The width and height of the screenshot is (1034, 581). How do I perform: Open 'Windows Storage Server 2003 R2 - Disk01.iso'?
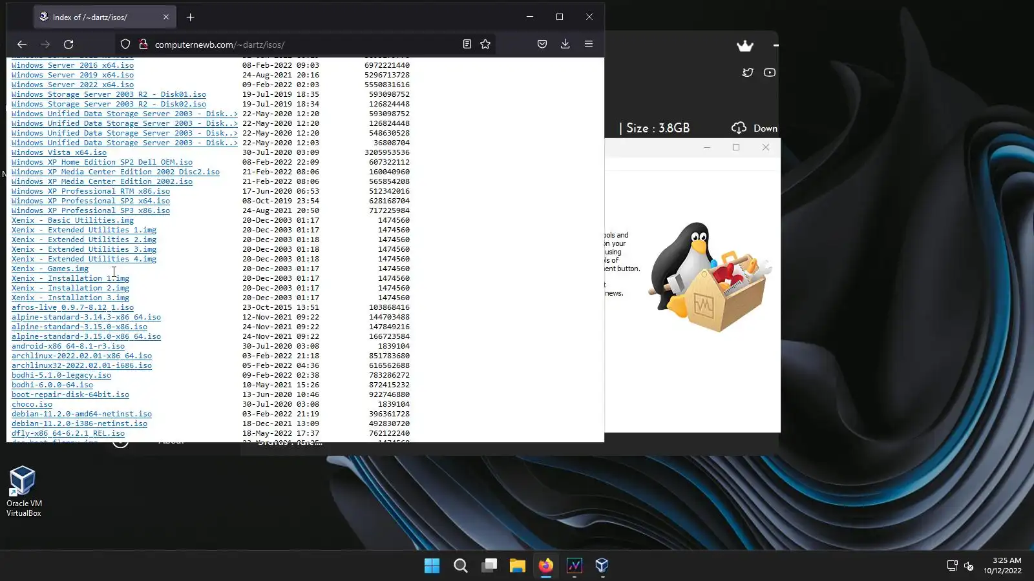(109, 94)
